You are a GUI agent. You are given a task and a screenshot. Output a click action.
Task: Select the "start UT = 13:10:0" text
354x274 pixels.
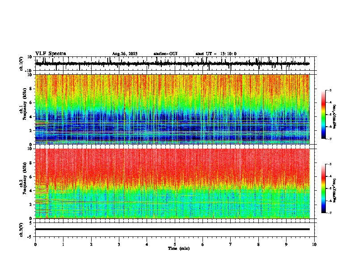(x=216, y=54)
